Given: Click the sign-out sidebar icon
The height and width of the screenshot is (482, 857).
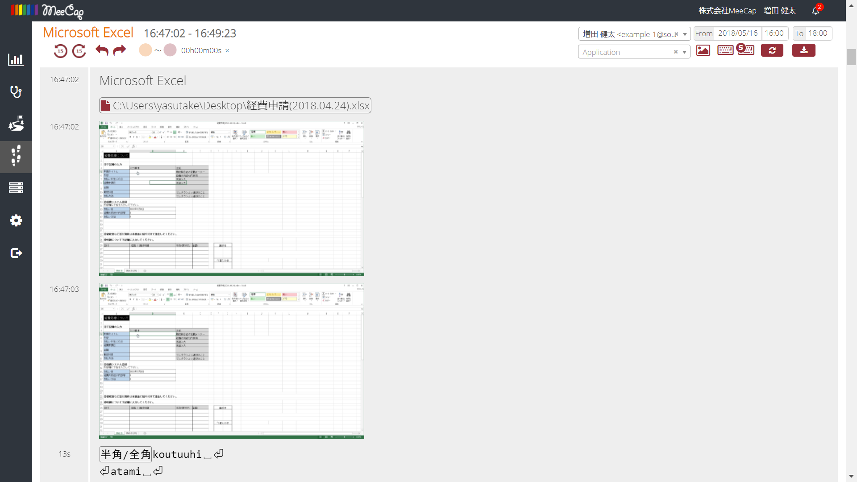Looking at the screenshot, I should click(x=16, y=253).
